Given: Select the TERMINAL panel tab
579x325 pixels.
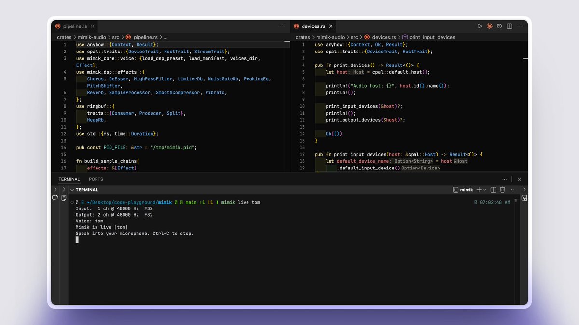Looking at the screenshot, I should [69, 179].
